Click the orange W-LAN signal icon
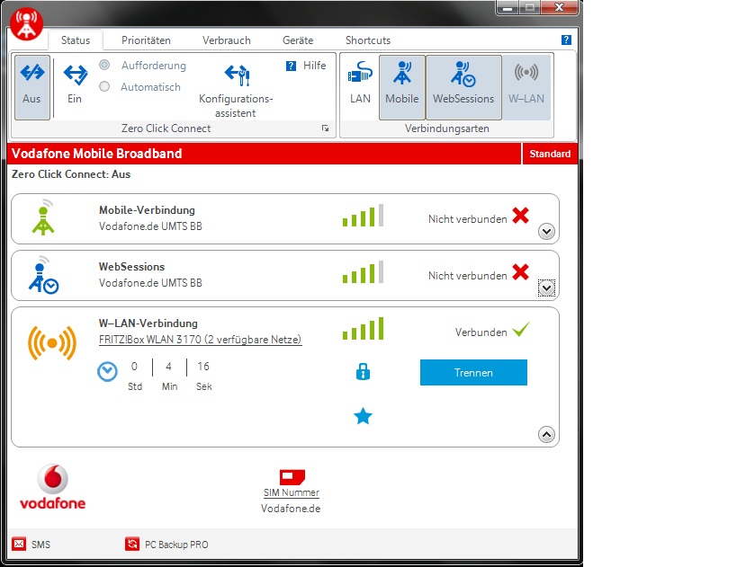This screenshot has width=737, height=567. coord(52,343)
